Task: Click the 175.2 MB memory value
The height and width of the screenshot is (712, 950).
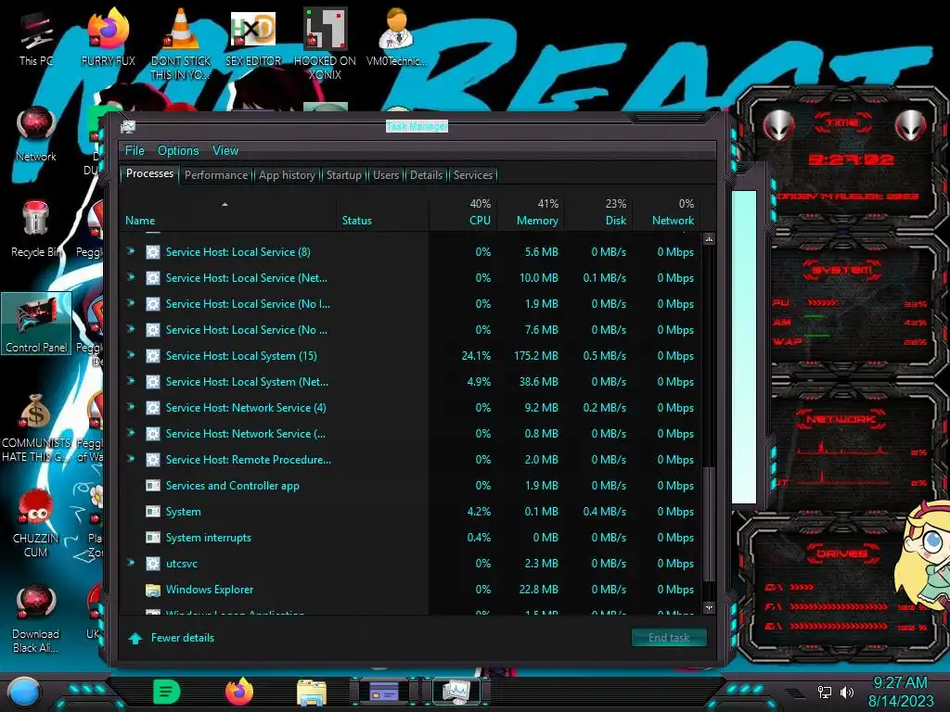Action: (x=536, y=356)
